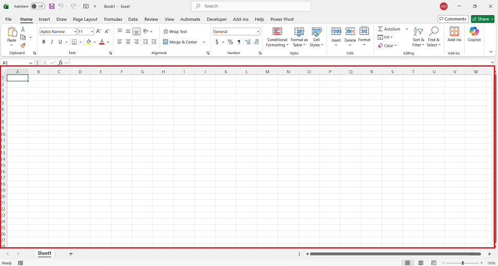
Task: Copy the selected cell
Action: pos(23,37)
